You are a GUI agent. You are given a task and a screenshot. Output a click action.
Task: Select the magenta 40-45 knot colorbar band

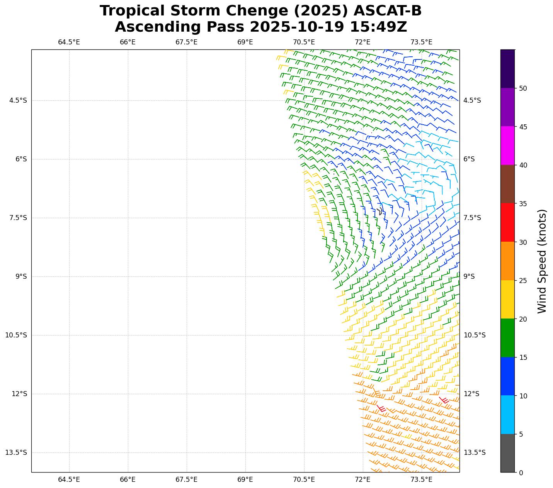click(x=507, y=146)
